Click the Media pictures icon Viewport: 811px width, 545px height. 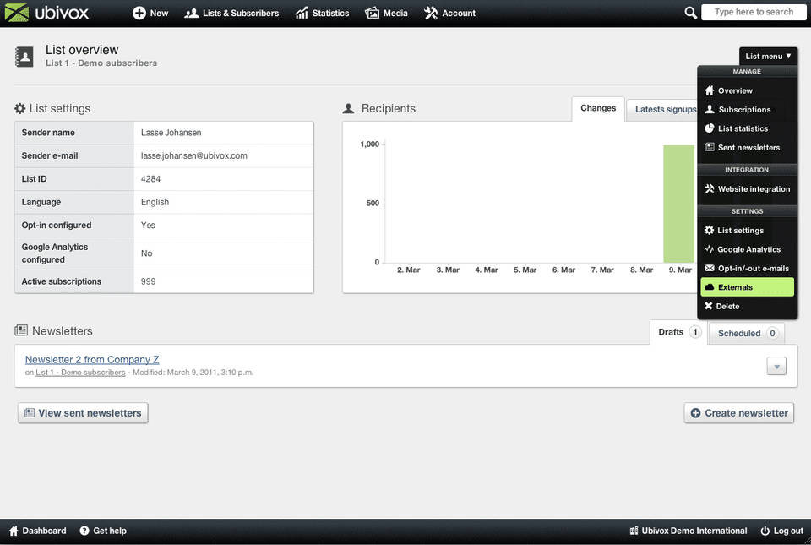[x=372, y=13]
